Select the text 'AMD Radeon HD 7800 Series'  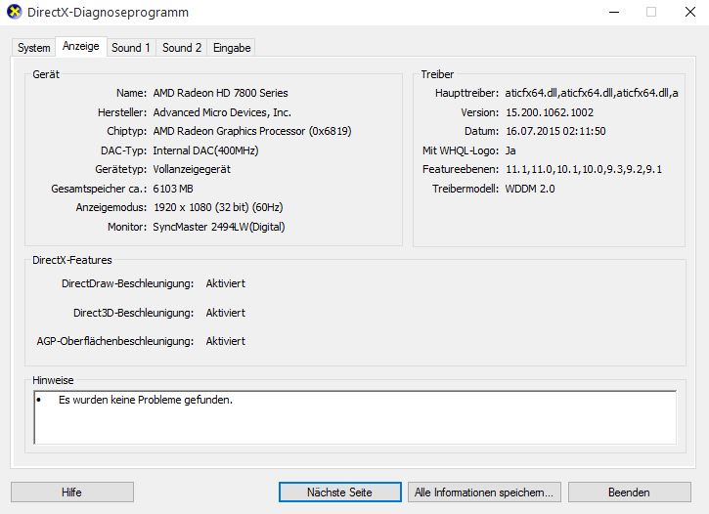pyautogui.click(x=220, y=93)
